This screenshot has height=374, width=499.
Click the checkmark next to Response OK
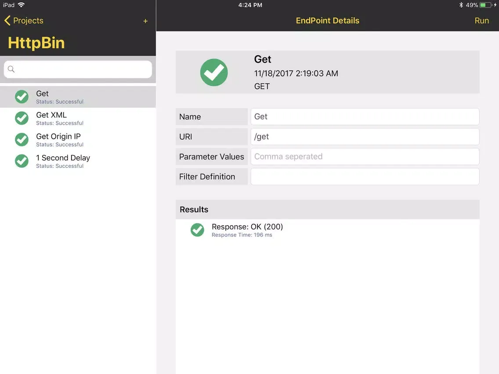pos(197,230)
